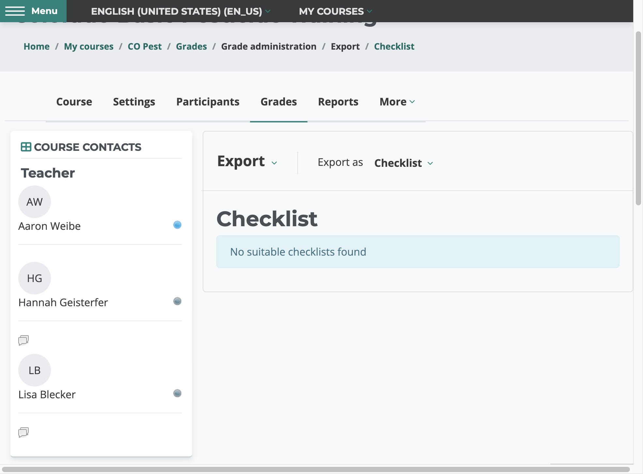Select the Grades tab
Viewport: 643px width, 474px height.
(279, 102)
